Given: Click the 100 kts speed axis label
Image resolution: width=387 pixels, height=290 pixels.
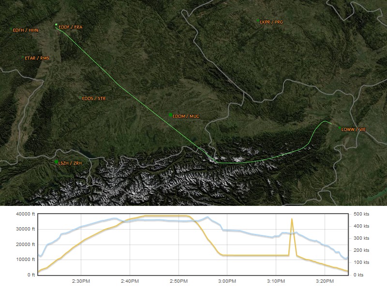Looking at the screenshot, I should click(361, 262).
